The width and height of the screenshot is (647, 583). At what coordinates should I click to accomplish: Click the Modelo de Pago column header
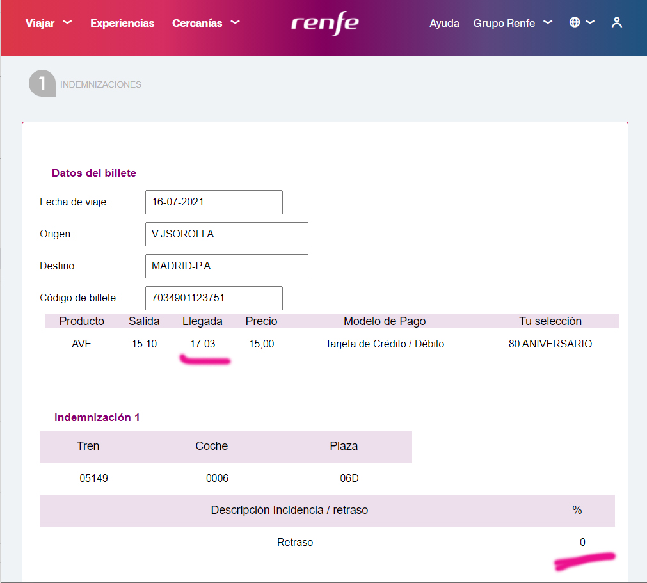385,321
